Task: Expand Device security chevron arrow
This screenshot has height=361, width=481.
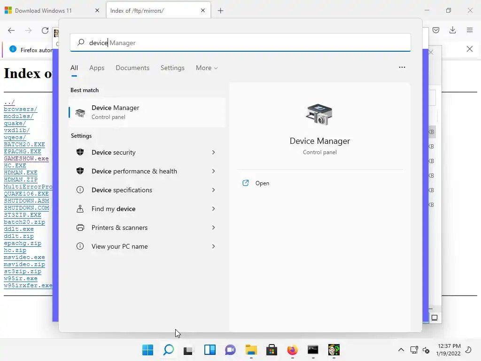Action: tap(214, 153)
